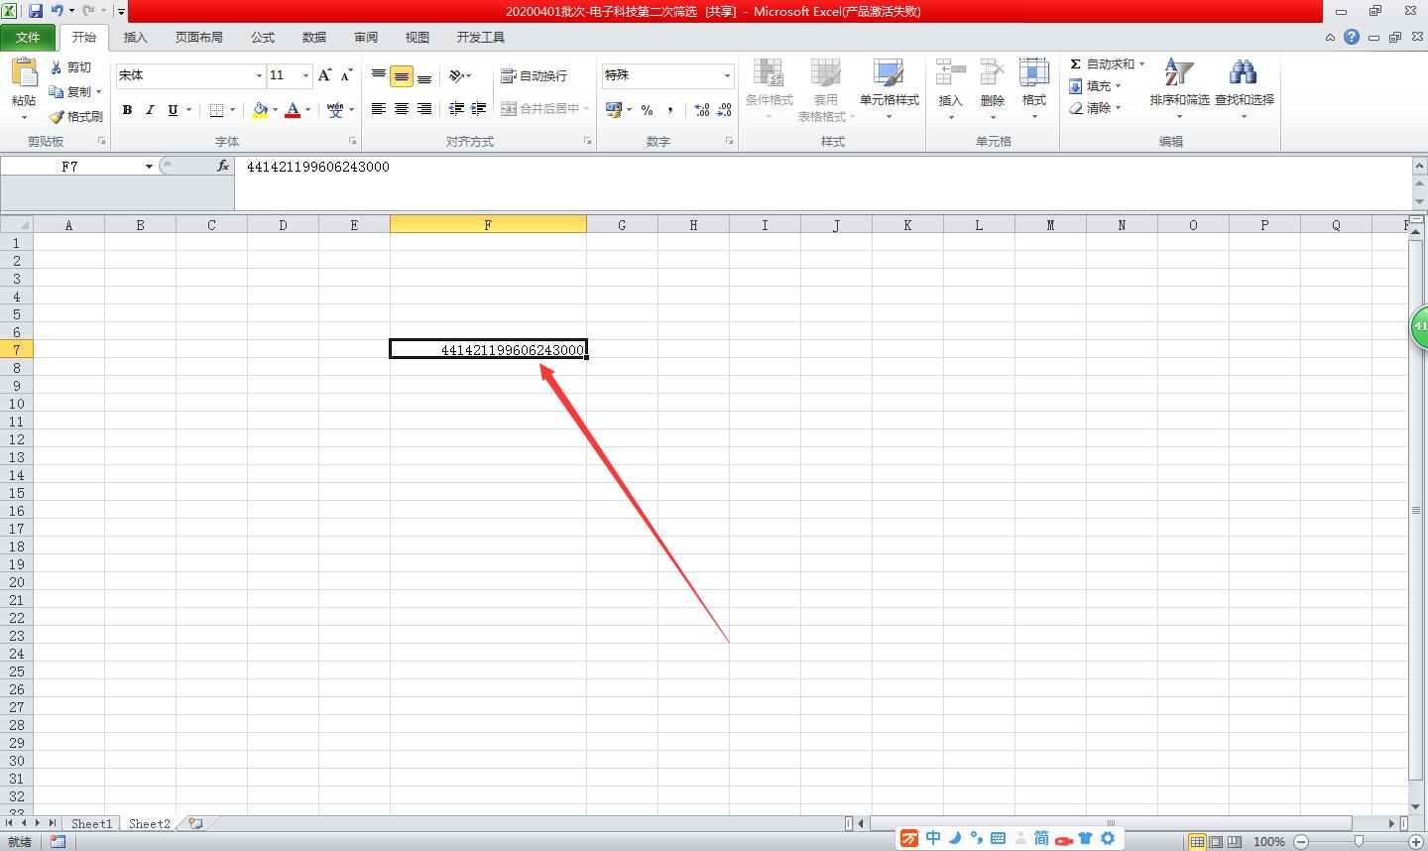This screenshot has width=1428, height=851.
Task: Click the increase indent icon
Action: 479,109
